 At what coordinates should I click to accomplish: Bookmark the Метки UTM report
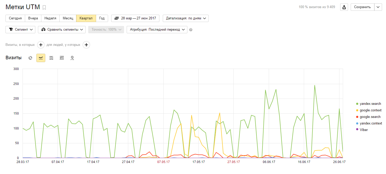point(44,7)
